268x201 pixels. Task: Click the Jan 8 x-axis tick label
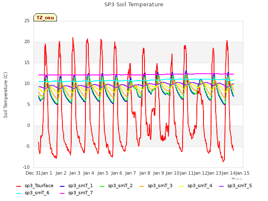click(144, 173)
